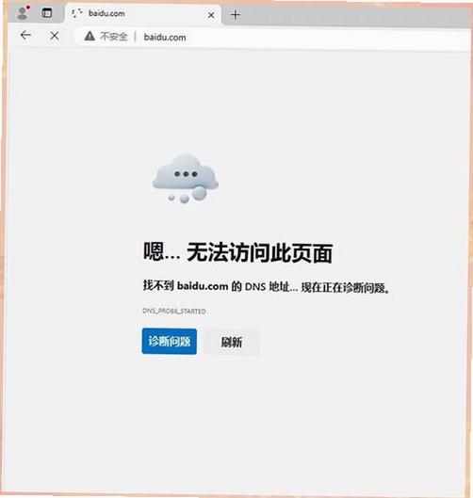
Task: Open the browser profile avatar icon
Action: point(24,12)
